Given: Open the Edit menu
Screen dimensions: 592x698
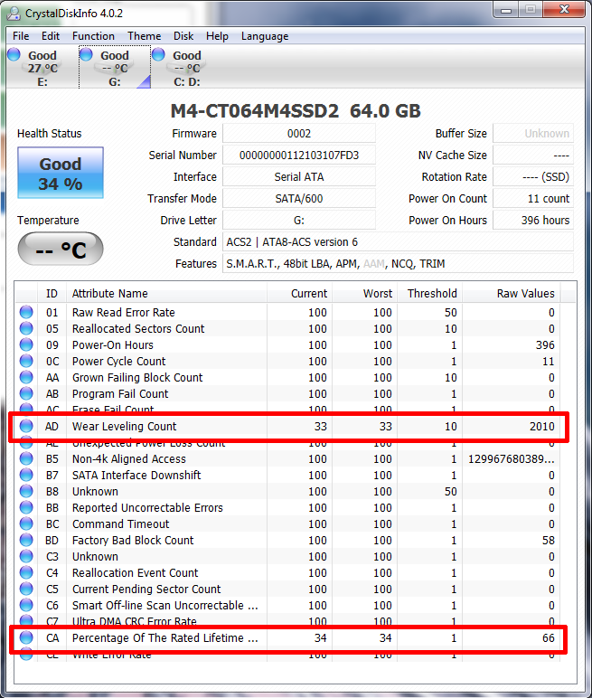Looking at the screenshot, I should point(51,36).
